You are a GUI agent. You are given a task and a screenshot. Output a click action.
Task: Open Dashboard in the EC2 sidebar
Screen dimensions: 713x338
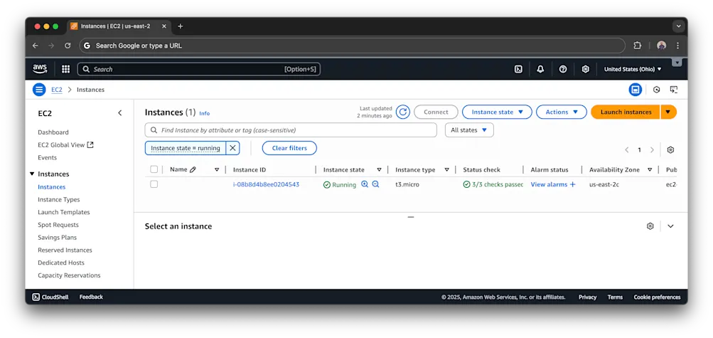click(x=53, y=132)
